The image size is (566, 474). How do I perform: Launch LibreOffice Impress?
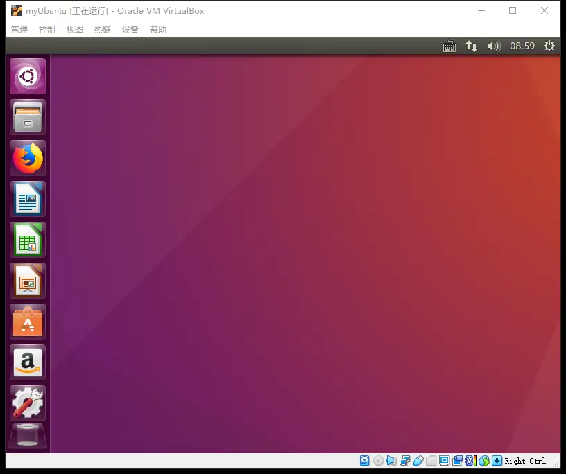pyautogui.click(x=28, y=281)
